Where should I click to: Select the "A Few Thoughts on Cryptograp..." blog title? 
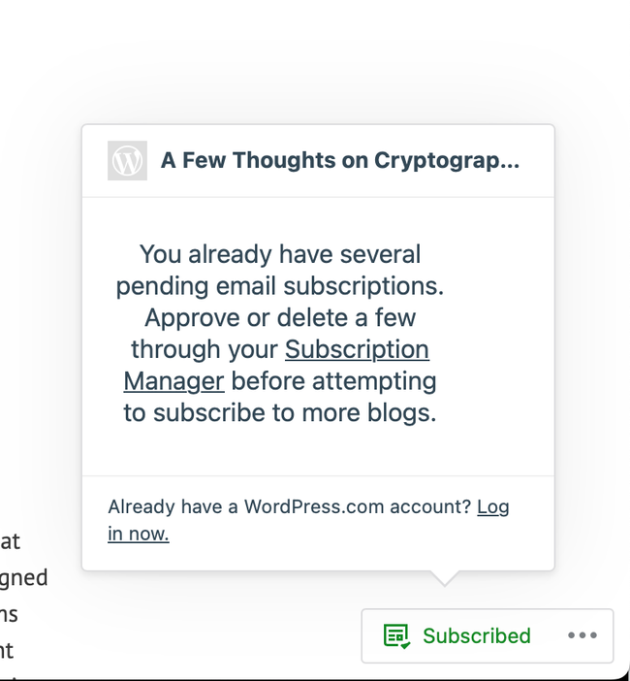(340, 161)
